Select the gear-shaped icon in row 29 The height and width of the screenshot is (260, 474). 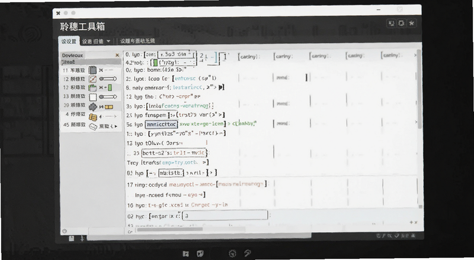92,106
